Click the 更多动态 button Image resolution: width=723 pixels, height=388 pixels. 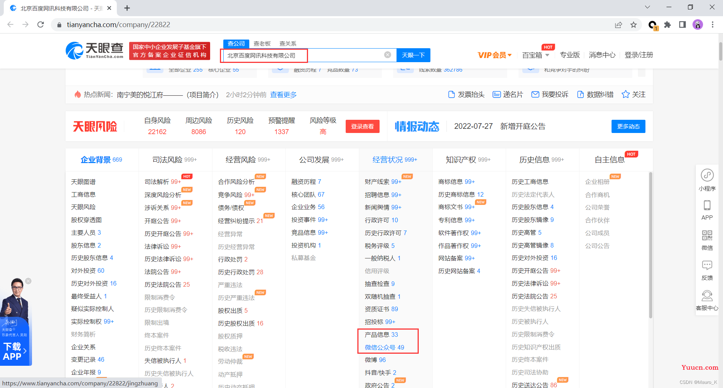tap(628, 126)
